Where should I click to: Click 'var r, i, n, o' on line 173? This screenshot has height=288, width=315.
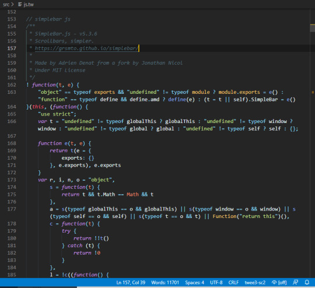pos(59,180)
